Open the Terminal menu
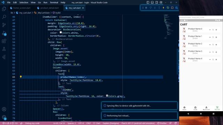Screen dimensions: 223x125 (x=54, y=2)
